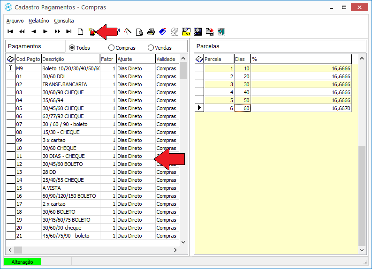Go to last record in toolbar
Viewport: 372px width, 269px height.
click(x=69, y=31)
